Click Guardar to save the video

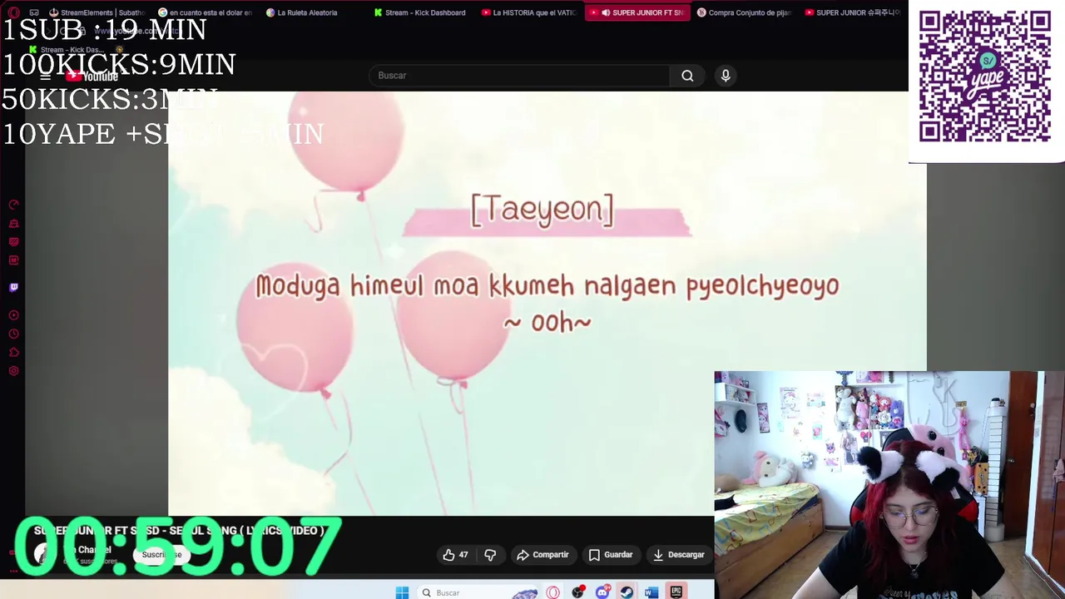click(611, 555)
